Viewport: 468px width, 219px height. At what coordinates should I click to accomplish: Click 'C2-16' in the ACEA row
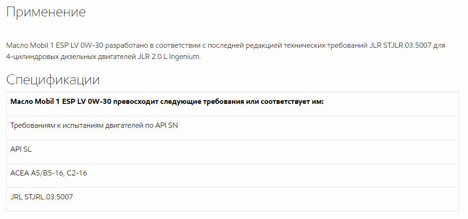77,173
